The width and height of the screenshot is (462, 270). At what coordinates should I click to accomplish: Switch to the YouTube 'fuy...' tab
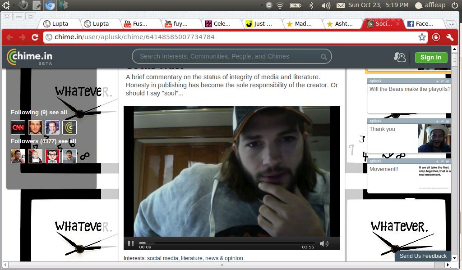pos(181,24)
